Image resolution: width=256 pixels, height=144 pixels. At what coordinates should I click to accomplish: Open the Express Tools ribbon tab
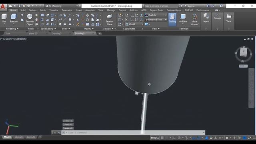click(x=156, y=10)
